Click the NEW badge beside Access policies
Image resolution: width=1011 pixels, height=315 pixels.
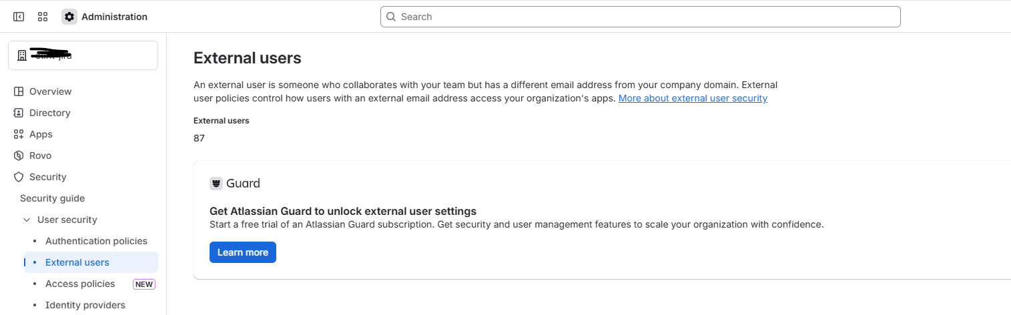pos(144,284)
